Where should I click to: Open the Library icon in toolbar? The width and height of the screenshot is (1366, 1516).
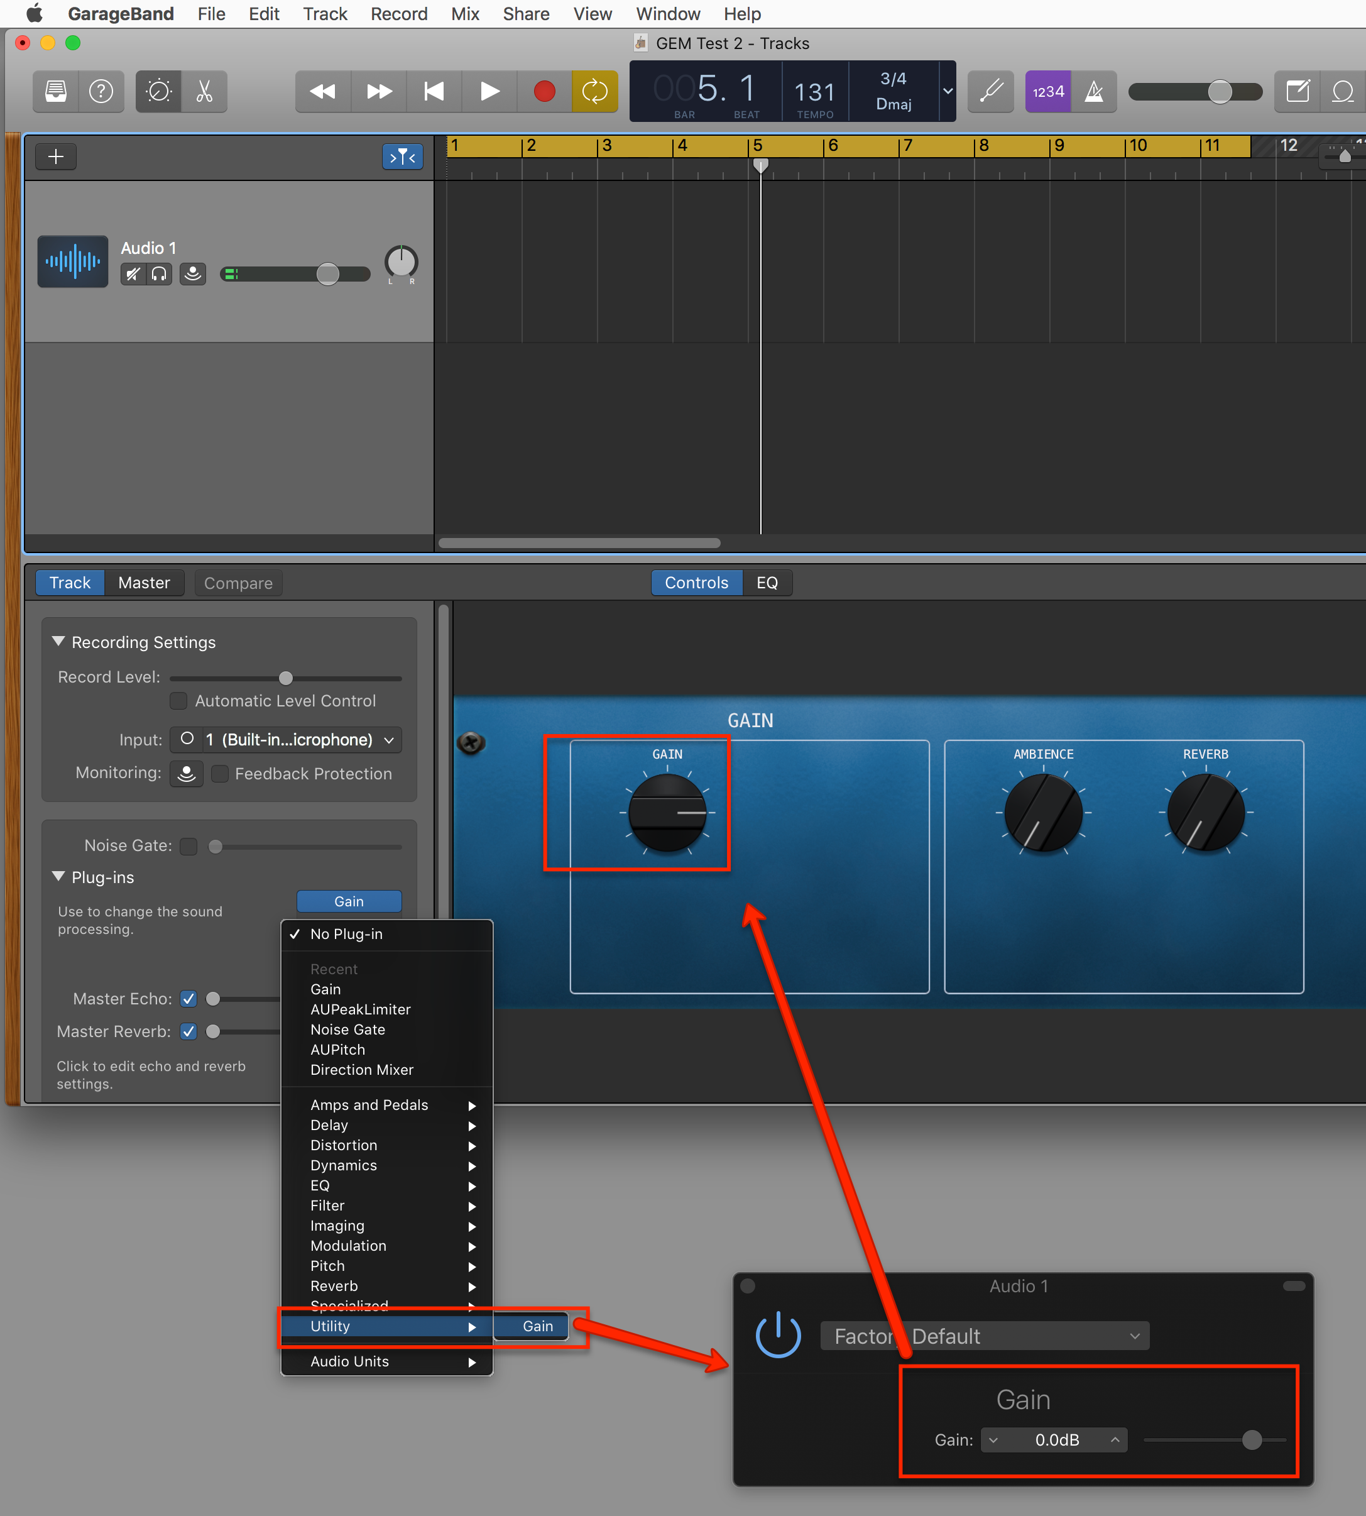[55, 92]
